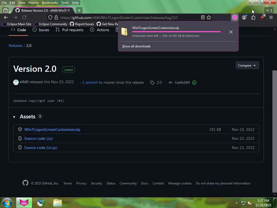Remove the zip download entry with the X
This screenshot has width=277, height=208.
pos(231,32)
